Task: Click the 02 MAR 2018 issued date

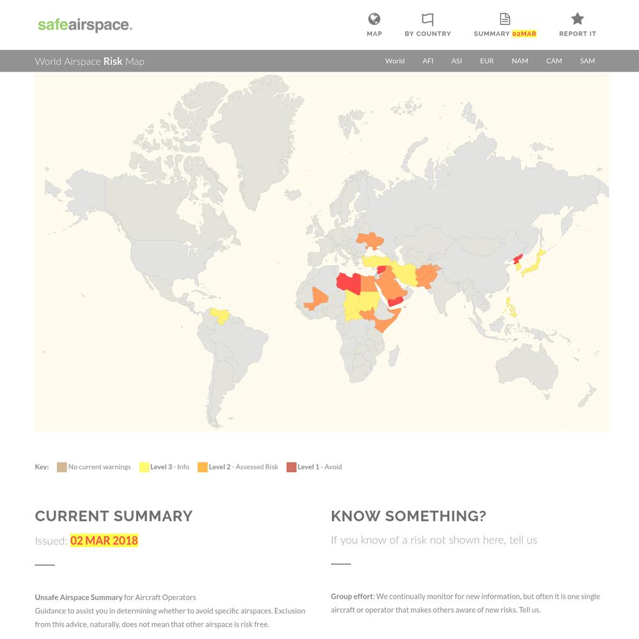Action: click(104, 541)
